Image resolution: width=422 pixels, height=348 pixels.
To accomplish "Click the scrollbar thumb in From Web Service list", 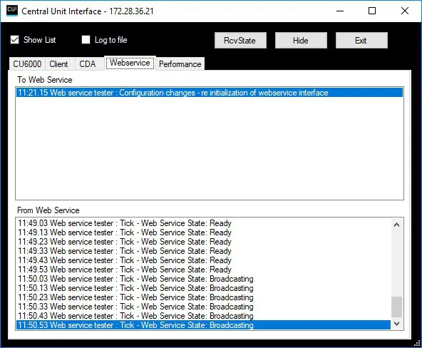I will tap(397, 307).
